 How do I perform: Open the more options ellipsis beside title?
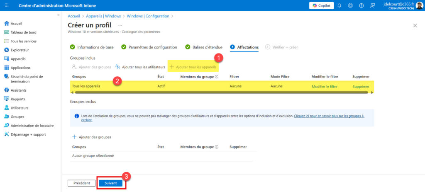[x=120, y=26]
